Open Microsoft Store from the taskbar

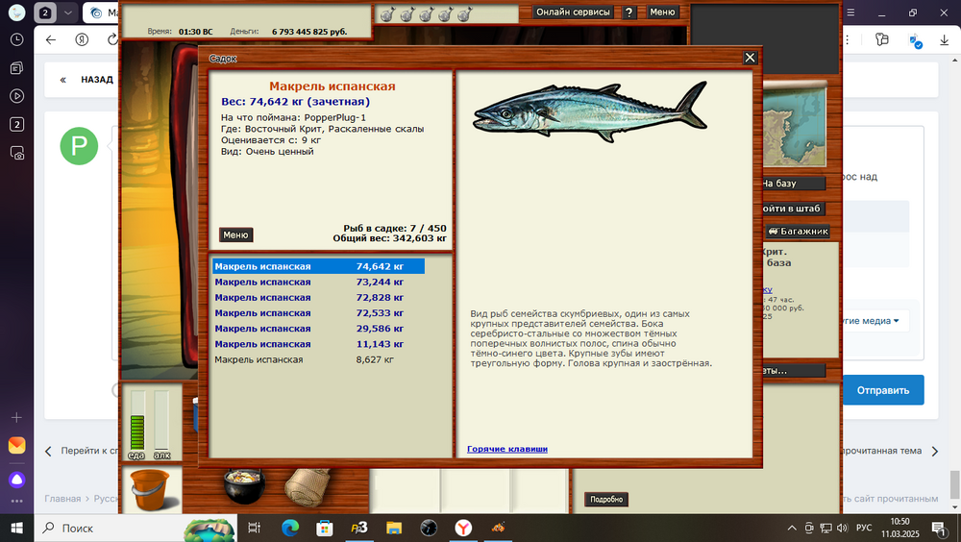pyautogui.click(x=324, y=528)
